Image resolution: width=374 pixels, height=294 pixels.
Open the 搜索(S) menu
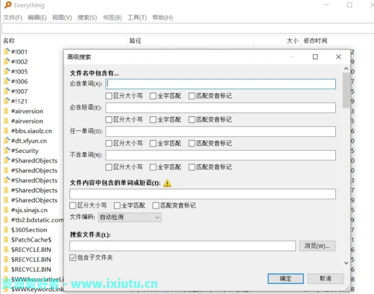(87, 17)
